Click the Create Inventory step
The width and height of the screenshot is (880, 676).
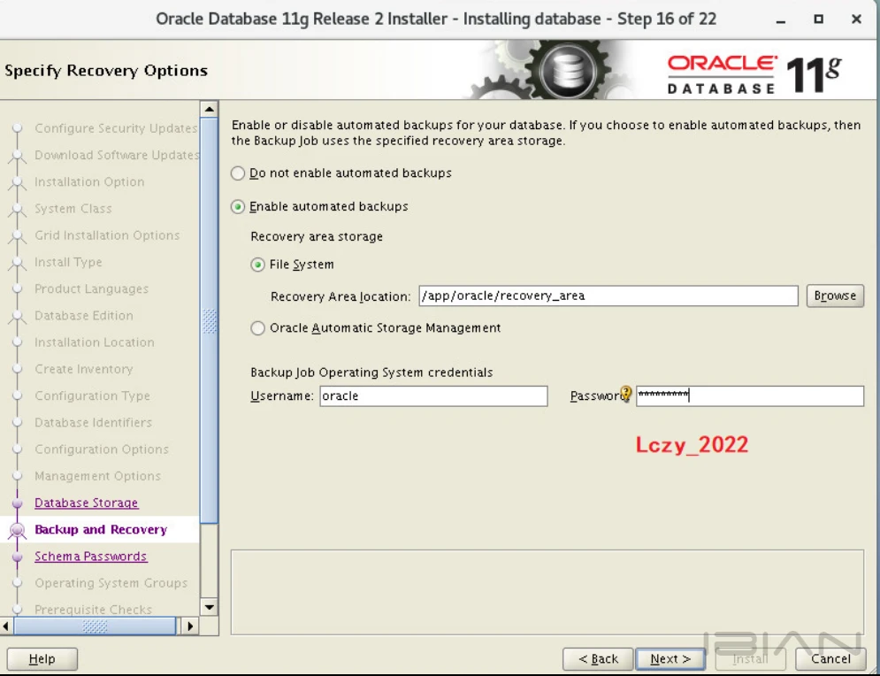point(84,369)
